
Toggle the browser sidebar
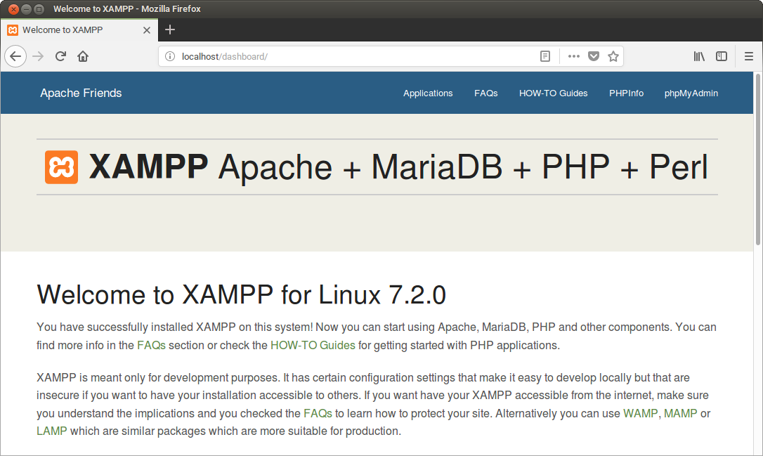[722, 56]
